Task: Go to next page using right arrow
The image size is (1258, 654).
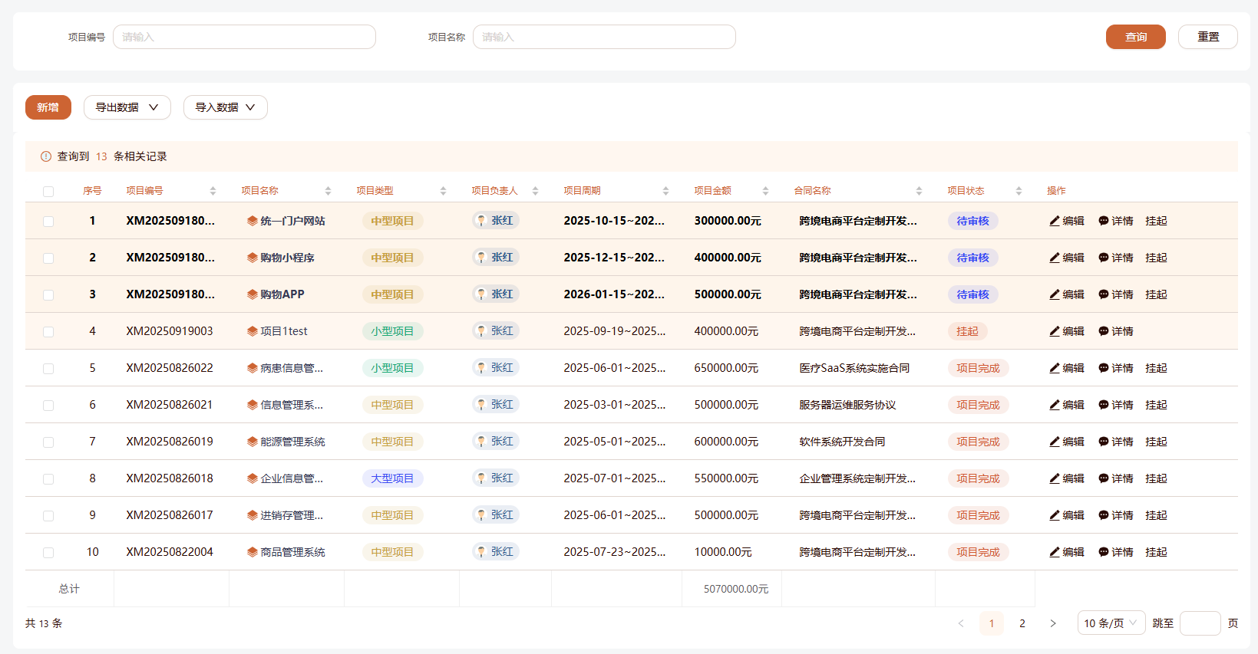Action: click(x=1053, y=623)
